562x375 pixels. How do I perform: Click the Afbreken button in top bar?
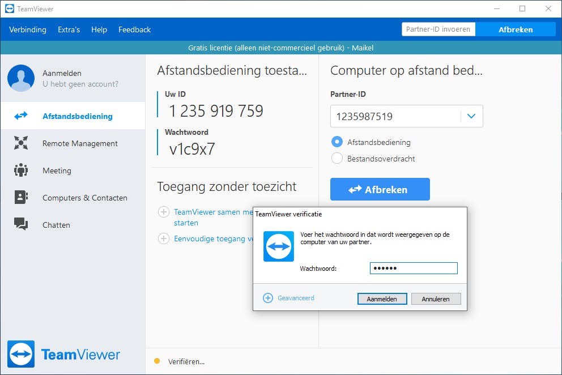tap(516, 29)
